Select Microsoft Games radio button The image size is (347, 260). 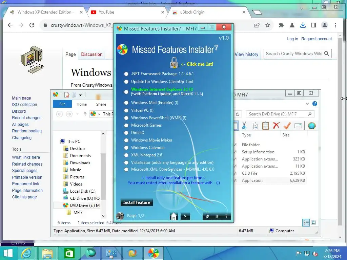click(x=126, y=125)
